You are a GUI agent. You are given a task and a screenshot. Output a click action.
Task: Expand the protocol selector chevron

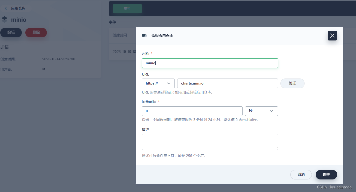tap(169, 83)
